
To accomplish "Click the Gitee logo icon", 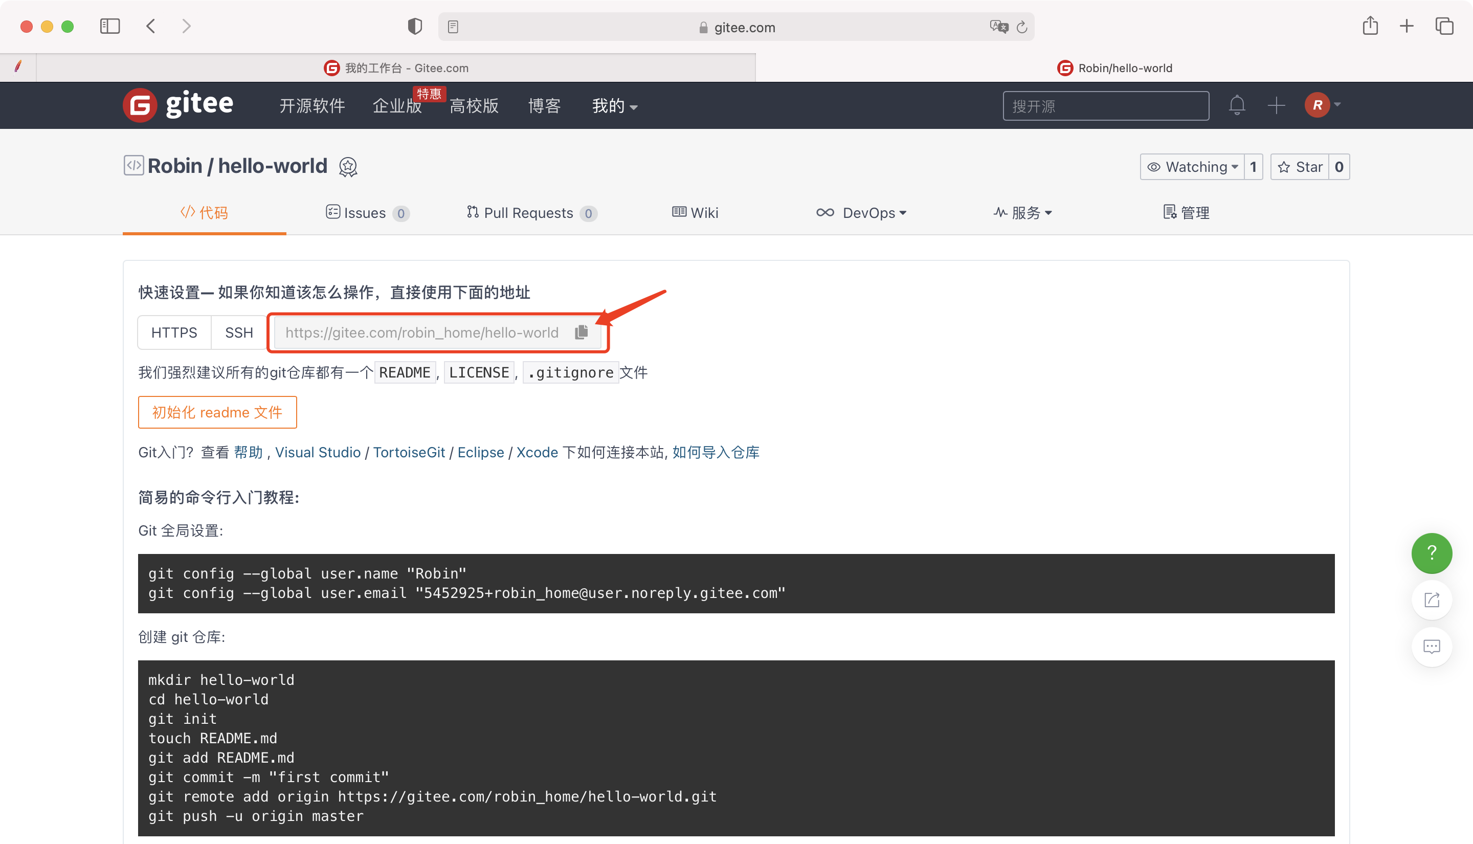I will coord(141,104).
